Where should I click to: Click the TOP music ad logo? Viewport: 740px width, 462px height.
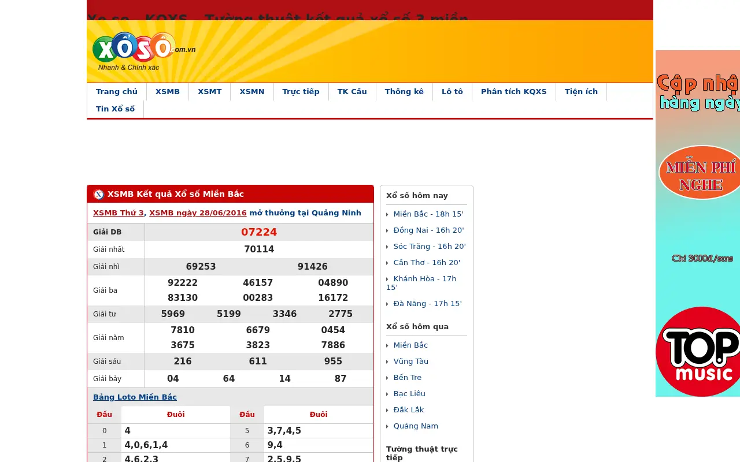[698, 351]
